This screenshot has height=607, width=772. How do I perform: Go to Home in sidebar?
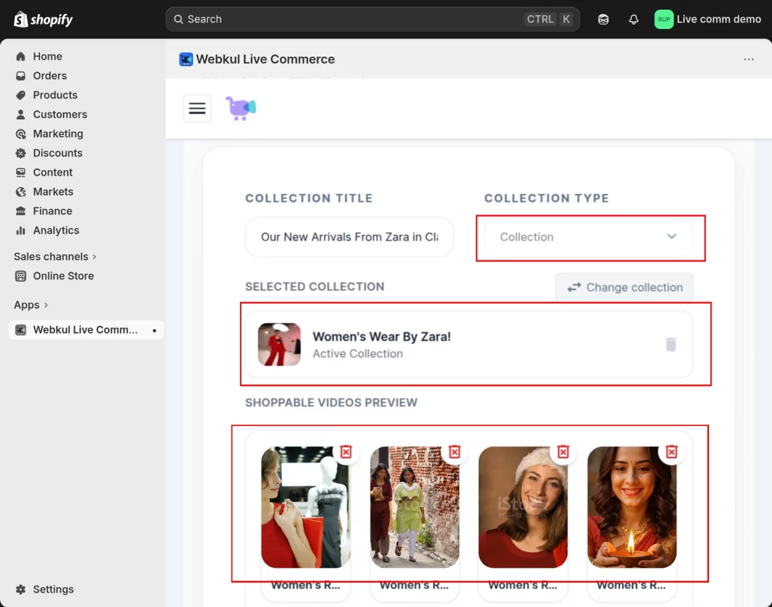tap(48, 56)
